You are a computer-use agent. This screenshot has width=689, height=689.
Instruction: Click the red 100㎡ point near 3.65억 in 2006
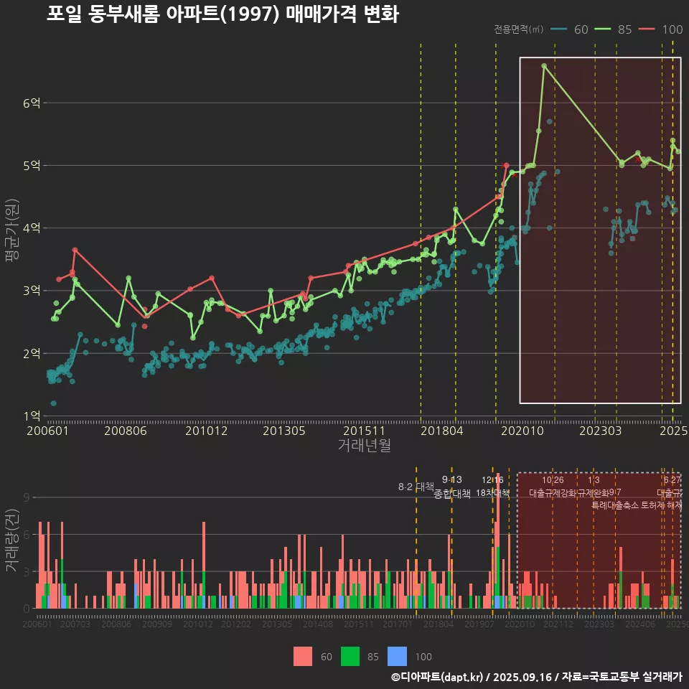point(75,250)
